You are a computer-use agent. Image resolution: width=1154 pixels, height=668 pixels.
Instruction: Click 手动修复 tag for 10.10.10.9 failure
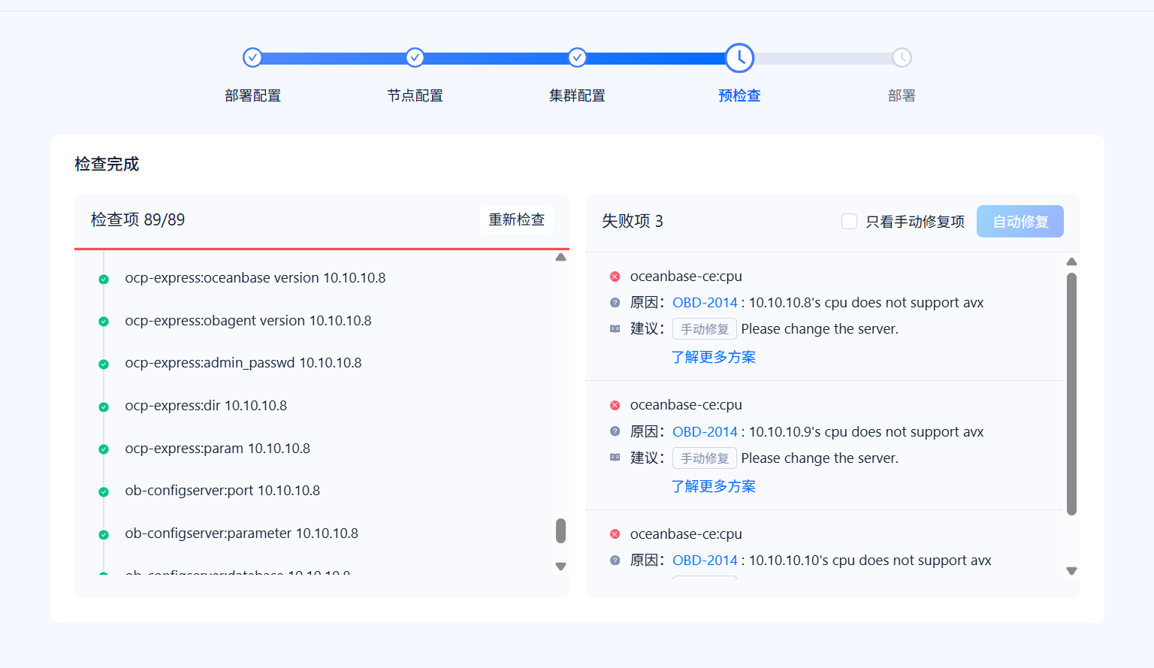[705, 458]
